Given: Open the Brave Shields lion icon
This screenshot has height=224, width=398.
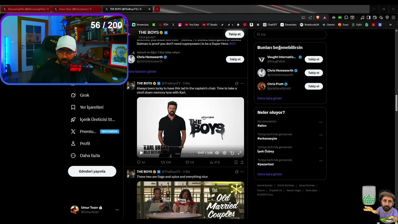Looking at the screenshot, I should tap(317, 17).
